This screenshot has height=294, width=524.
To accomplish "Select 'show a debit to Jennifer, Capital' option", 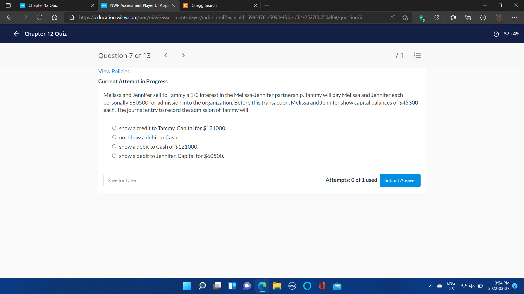I will pos(114,156).
